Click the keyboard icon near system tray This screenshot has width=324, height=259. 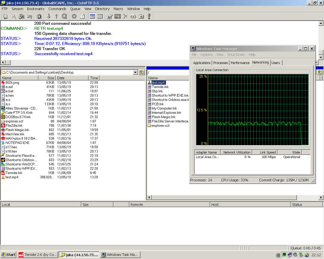pyautogui.click(x=278, y=255)
